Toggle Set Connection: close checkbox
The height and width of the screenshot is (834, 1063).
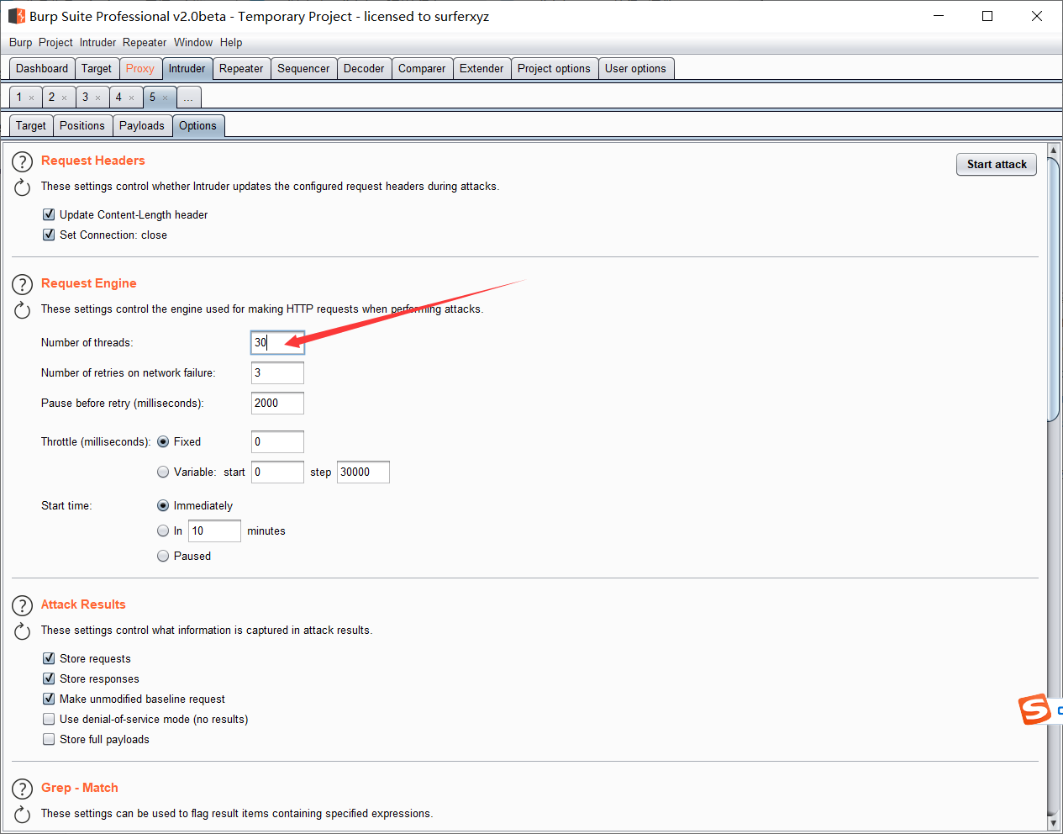coord(49,235)
